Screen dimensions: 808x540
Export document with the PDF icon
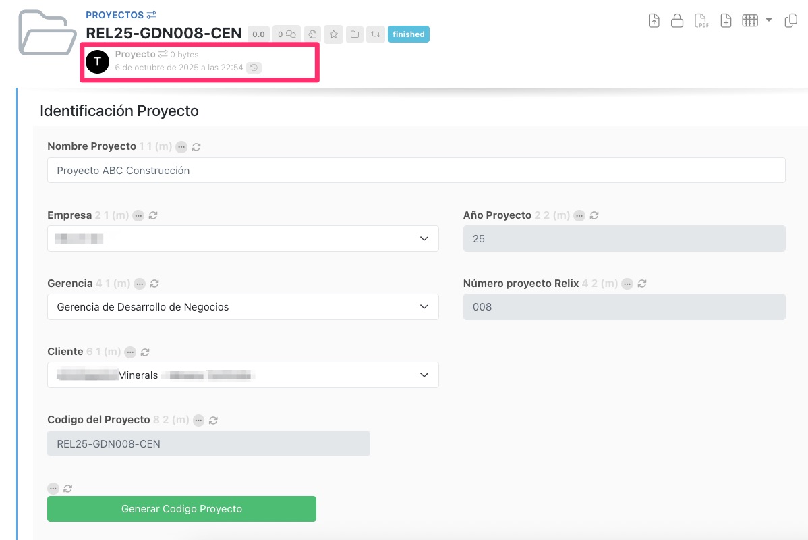[701, 21]
